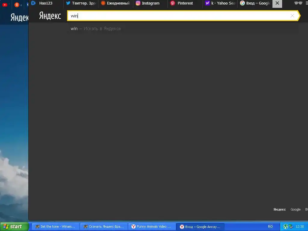
Task: Switch to Вход – Google Аккаунт taskbar window
Action: click(x=201, y=227)
